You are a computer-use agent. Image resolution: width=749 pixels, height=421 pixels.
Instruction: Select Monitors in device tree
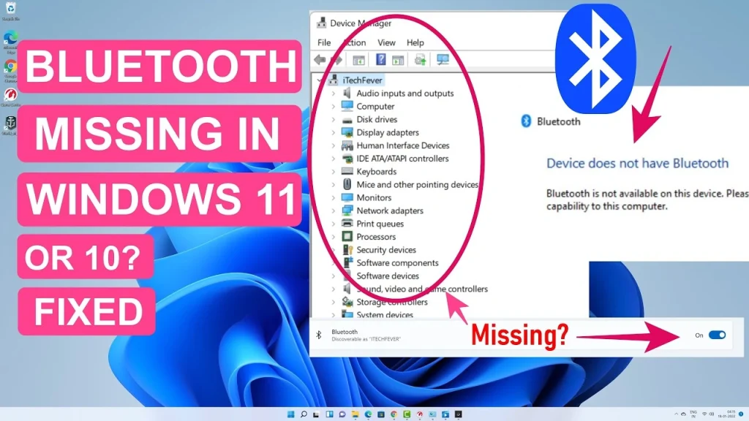click(x=374, y=197)
